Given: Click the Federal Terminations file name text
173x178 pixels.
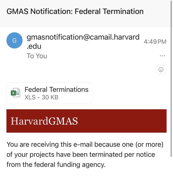Looking at the screenshot, I should (56, 90).
